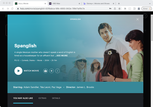Close the Hulu browser tab

point(45,4)
